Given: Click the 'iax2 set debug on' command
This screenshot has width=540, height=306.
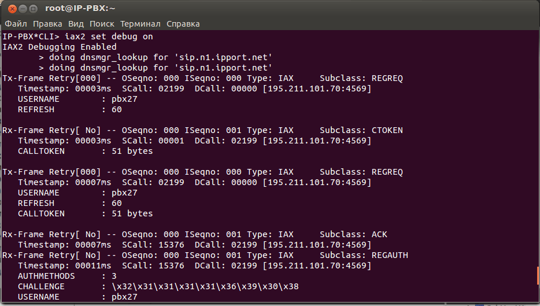Looking at the screenshot, I should click(x=109, y=36).
